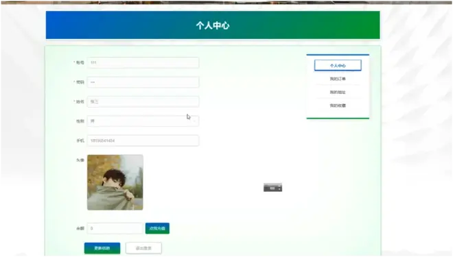Click the small dark floating widget dropdown
Screen dimensions: 453x257
coord(272,188)
